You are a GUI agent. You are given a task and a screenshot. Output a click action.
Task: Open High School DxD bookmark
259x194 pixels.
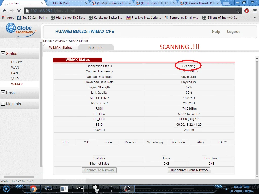(x=68, y=18)
